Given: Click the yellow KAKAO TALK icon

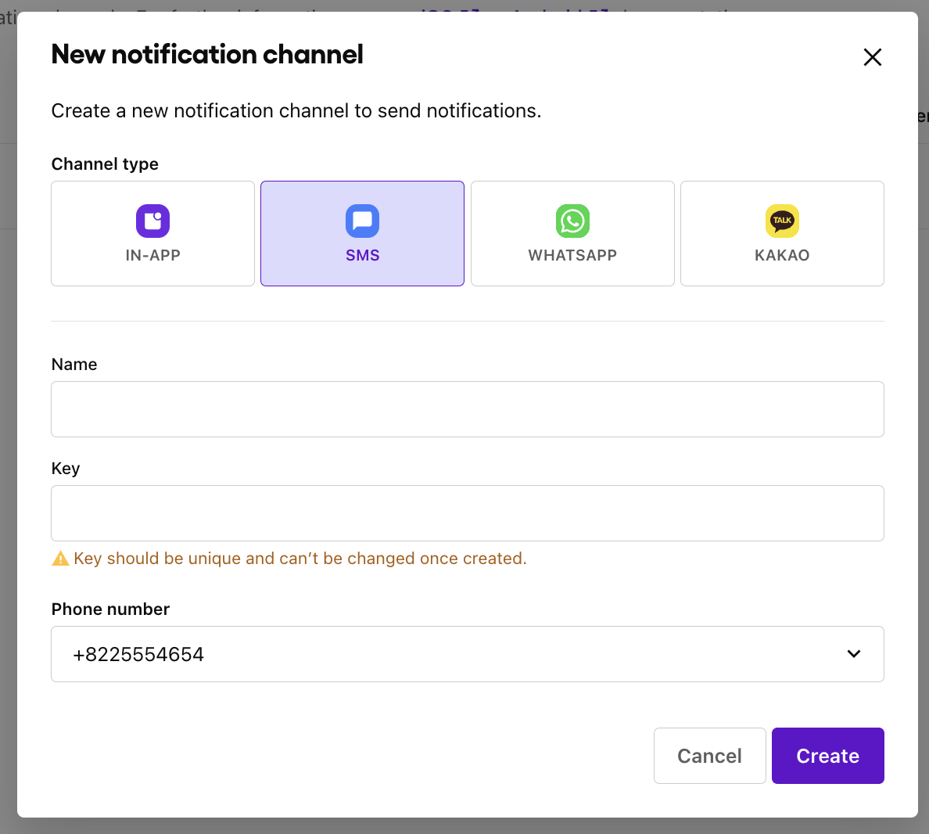Looking at the screenshot, I should (x=782, y=221).
